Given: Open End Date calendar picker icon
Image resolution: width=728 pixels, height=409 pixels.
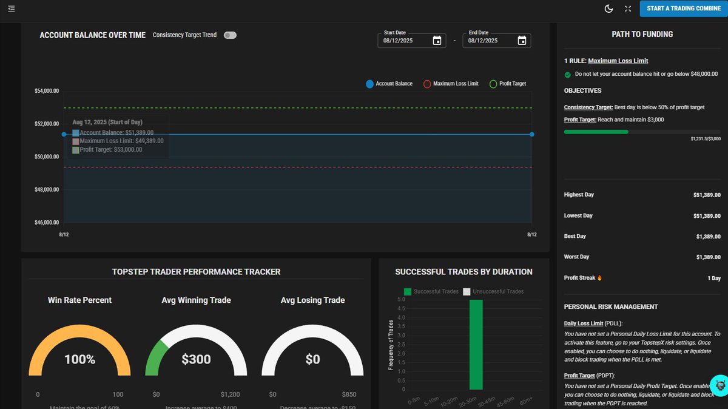Looking at the screenshot, I should pos(522,41).
